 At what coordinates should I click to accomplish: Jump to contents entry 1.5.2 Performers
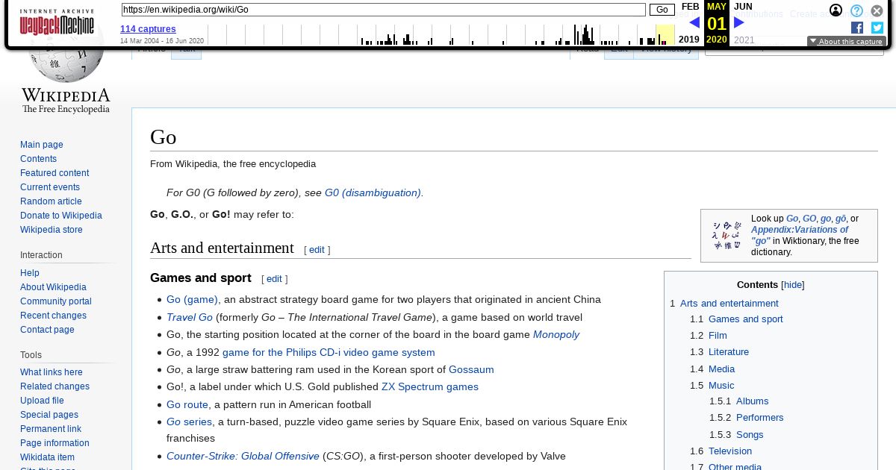(x=747, y=418)
